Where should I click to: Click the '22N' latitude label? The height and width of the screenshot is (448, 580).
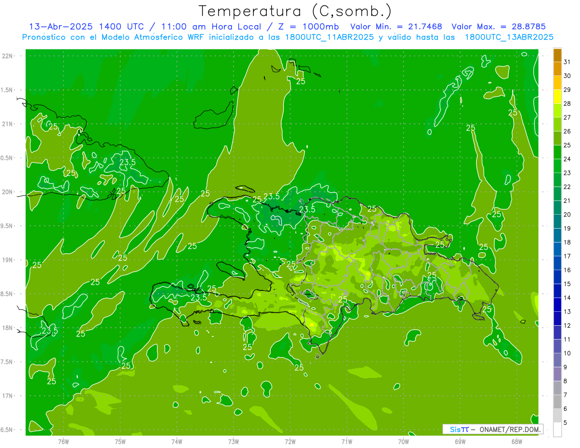(x=8, y=56)
